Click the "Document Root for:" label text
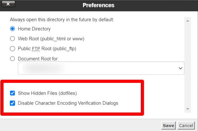 (38, 59)
